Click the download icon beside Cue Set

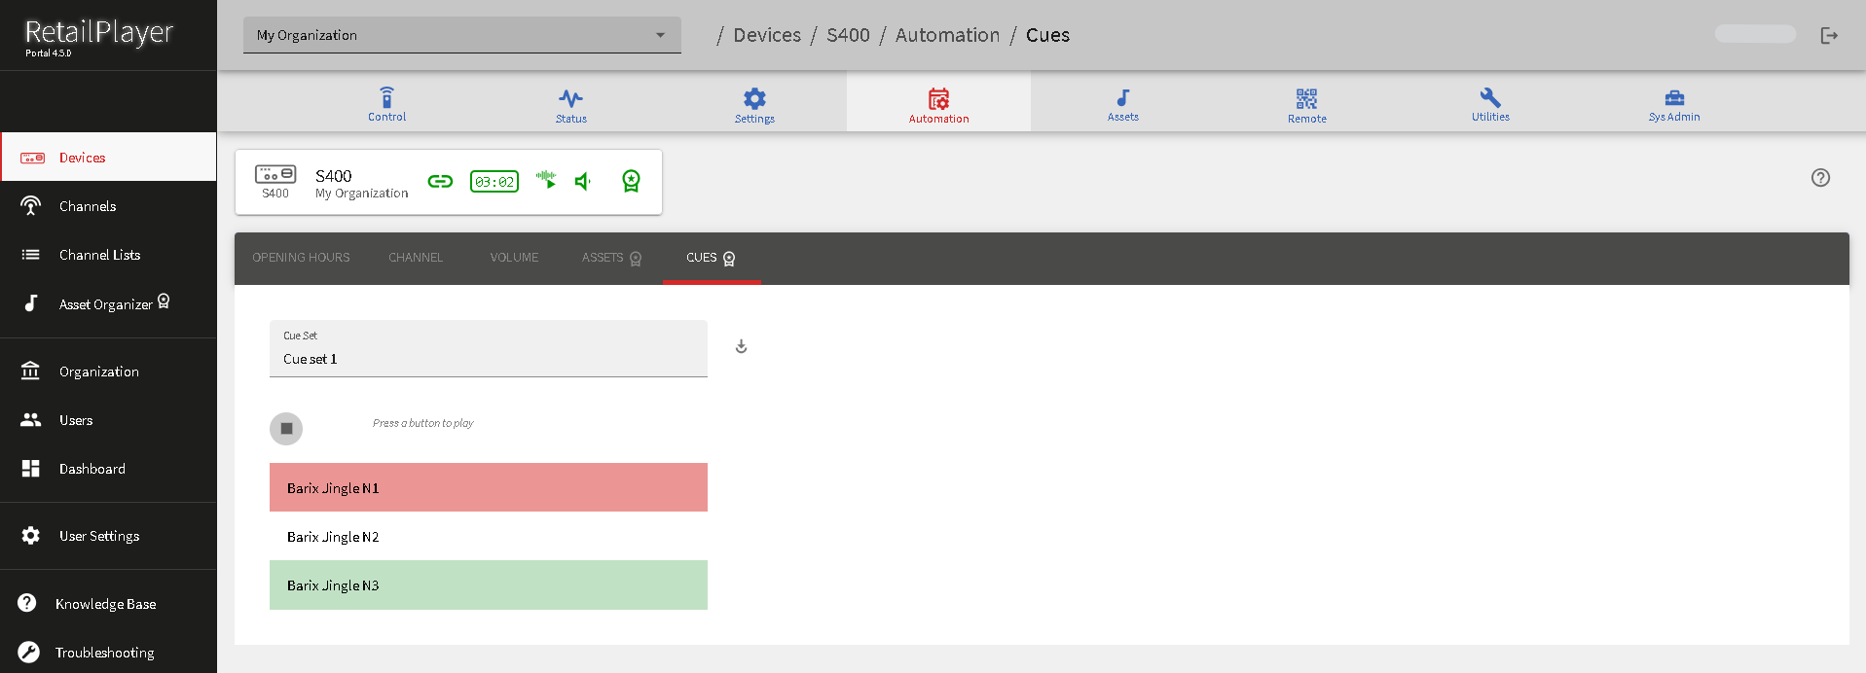coord(741,347)
